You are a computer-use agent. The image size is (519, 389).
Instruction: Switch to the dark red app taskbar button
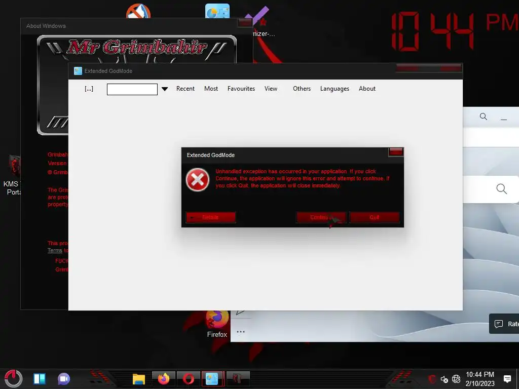238,379
